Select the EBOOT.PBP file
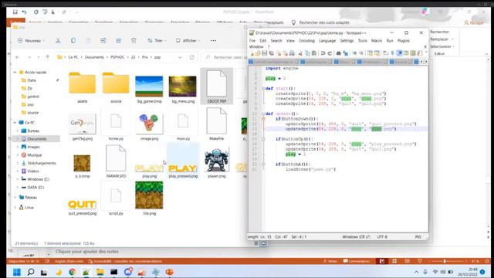 pyautogui.click(x=216, y=86)
